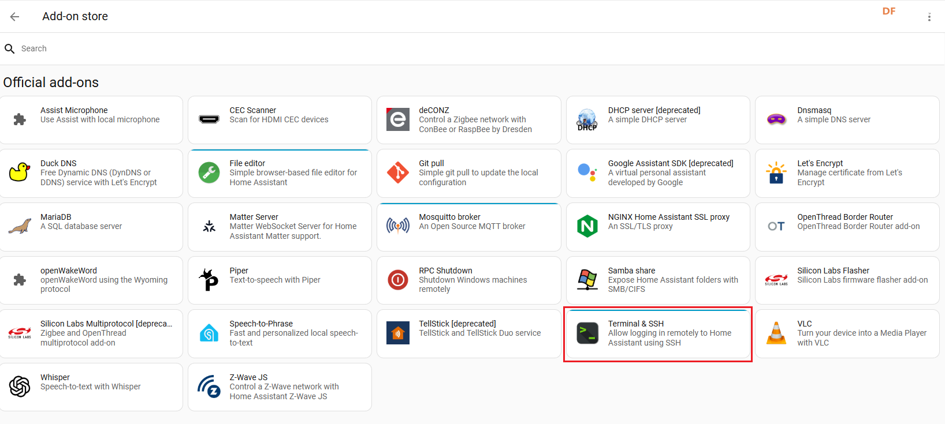This screenshot has width=945, height=424.
Task: Click 'Use Assist with local microphone' text
Action: click(100, 119)
